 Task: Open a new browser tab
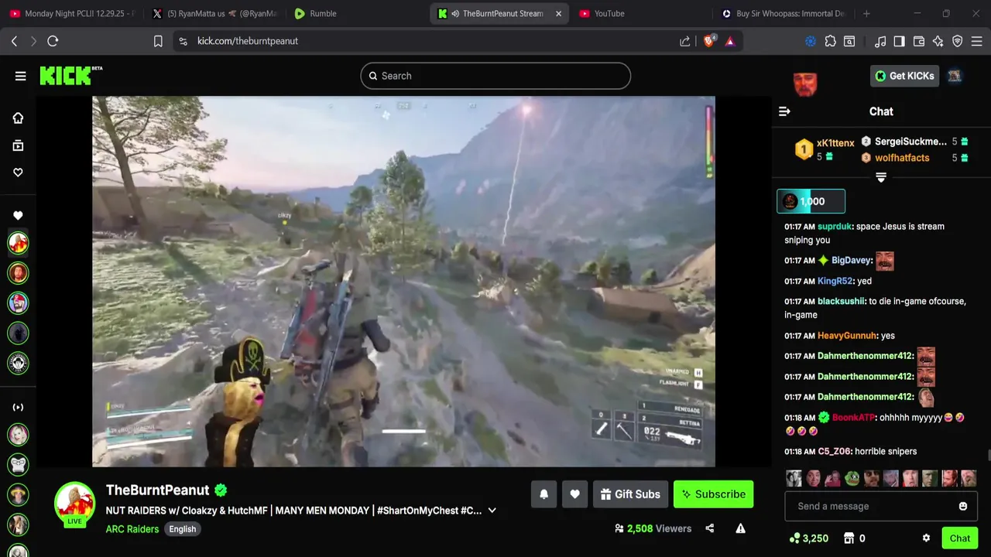866,13
